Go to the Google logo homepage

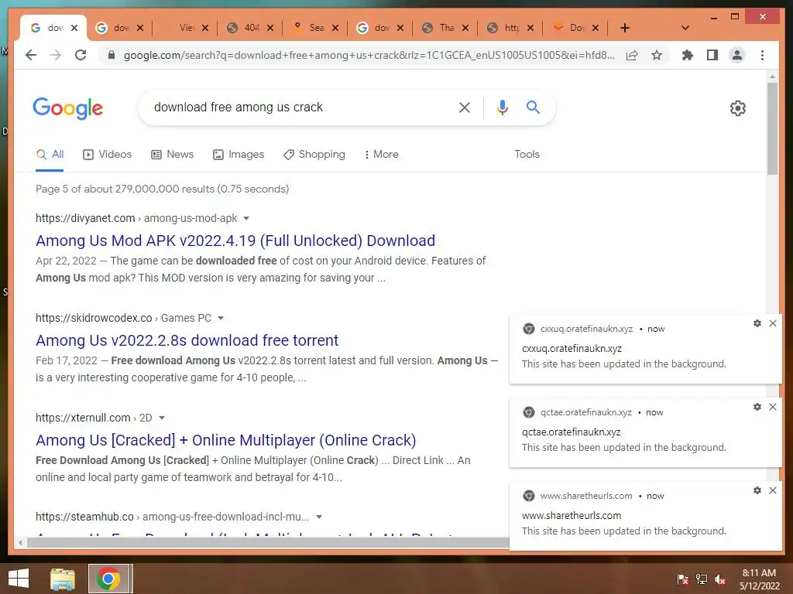68,108
